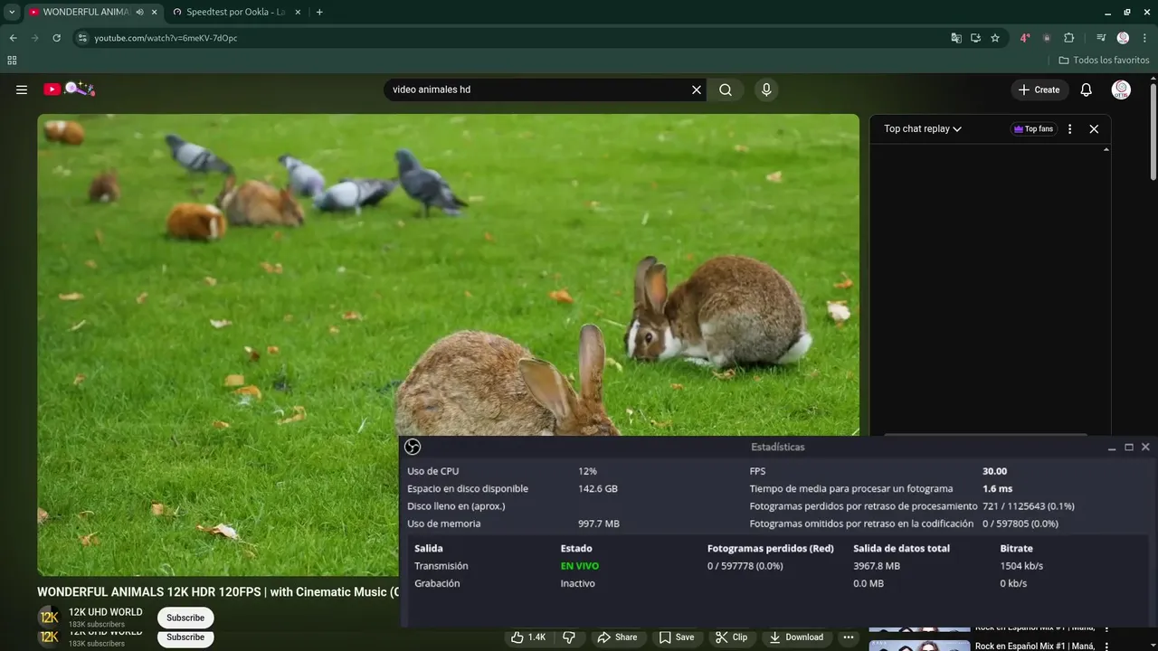Viewport: 1158px width, 651px height.
Task: Dislike the video with thumbs down
Action: 569,637
